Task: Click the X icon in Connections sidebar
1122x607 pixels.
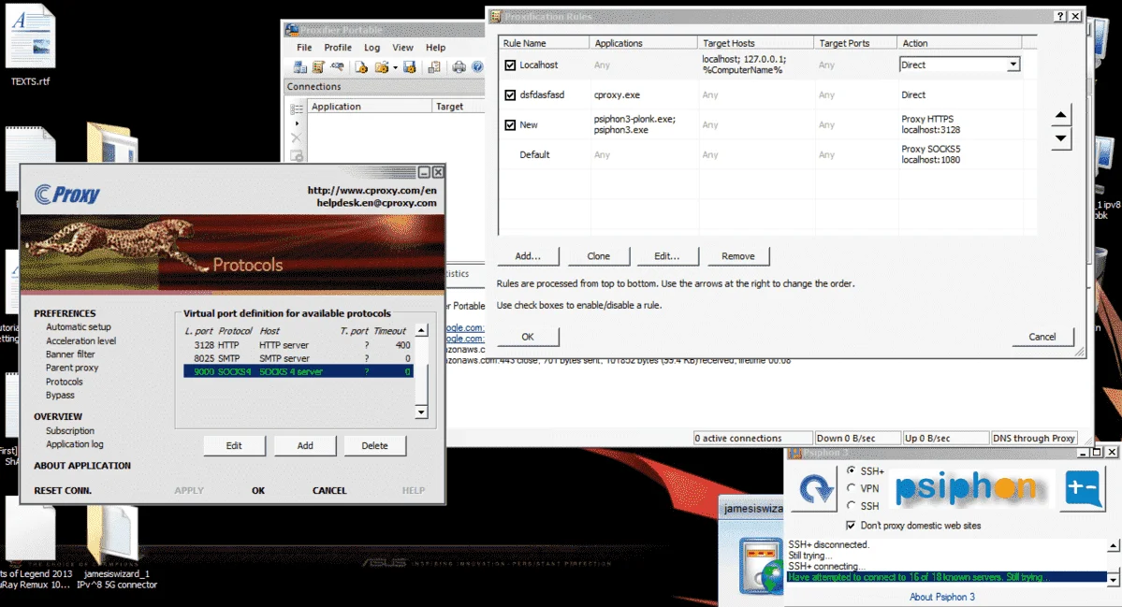Action: coord(297,137)
